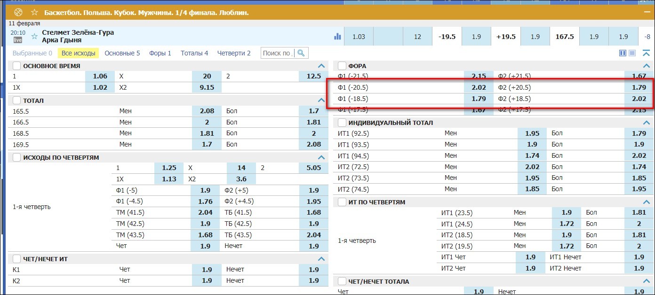Pick odds 2.02 for Ф1 (-20.5)

coord(479,87)
